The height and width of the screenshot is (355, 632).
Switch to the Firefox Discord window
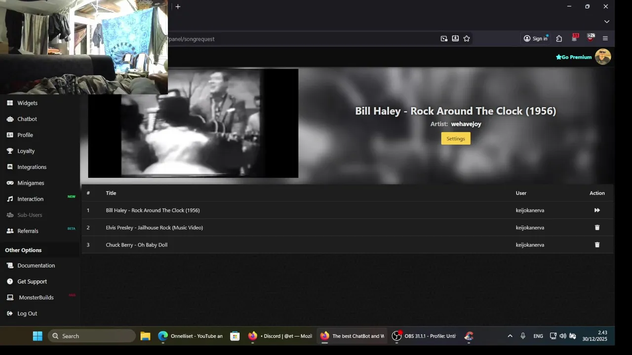click(280, 336)
